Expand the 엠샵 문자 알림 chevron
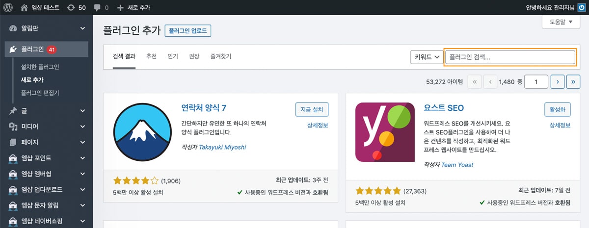 coord(82,205)
